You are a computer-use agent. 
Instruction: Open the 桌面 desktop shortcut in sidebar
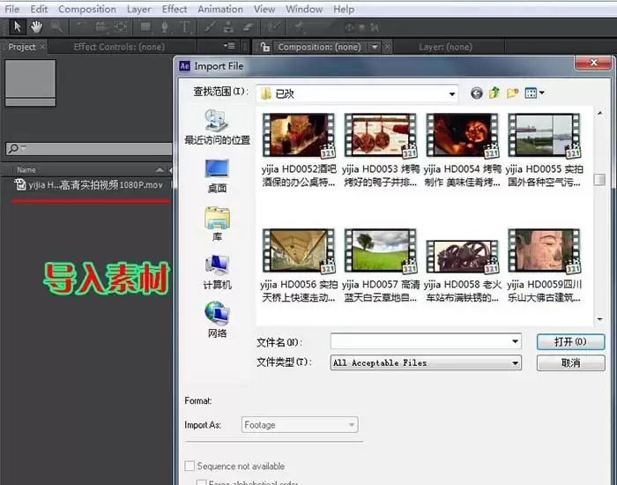coord(217,176)
